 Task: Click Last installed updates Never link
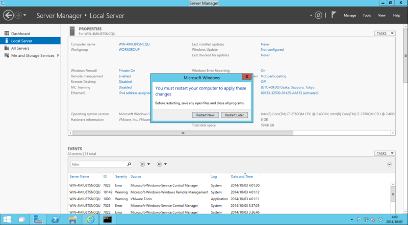pyautogui.click(x=265, y=44)
